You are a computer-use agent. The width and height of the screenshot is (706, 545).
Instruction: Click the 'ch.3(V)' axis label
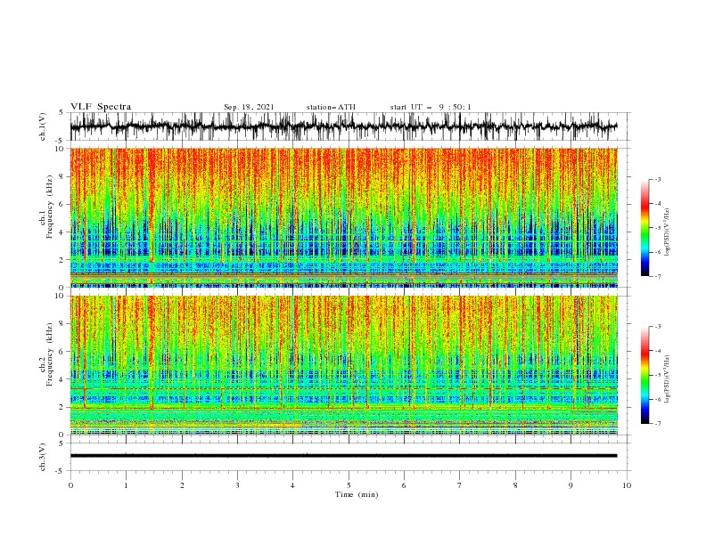point(43,457)
